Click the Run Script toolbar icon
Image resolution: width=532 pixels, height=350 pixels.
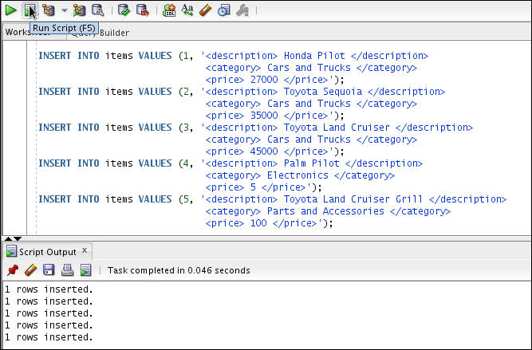30,10
